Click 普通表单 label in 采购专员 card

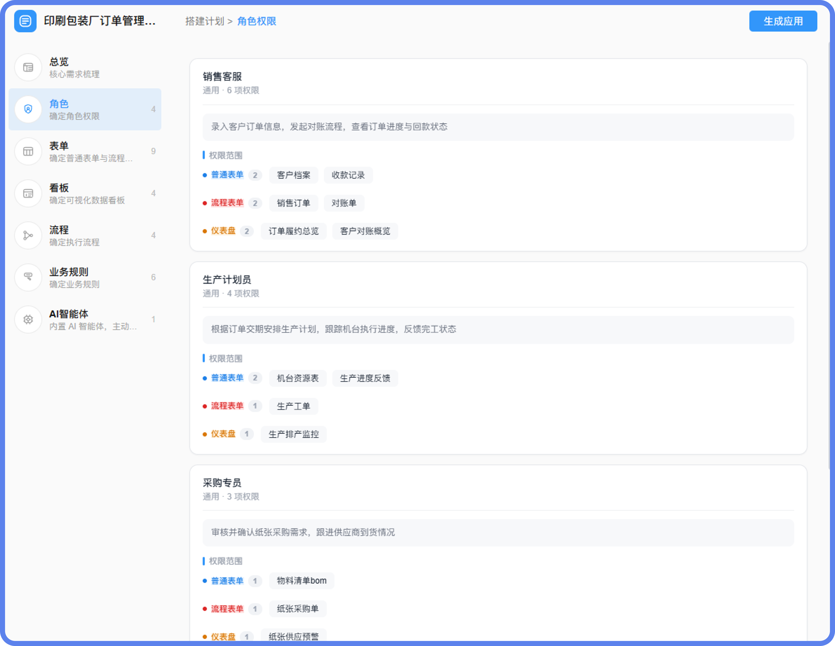pyautogui.click(x=227, y=581)
